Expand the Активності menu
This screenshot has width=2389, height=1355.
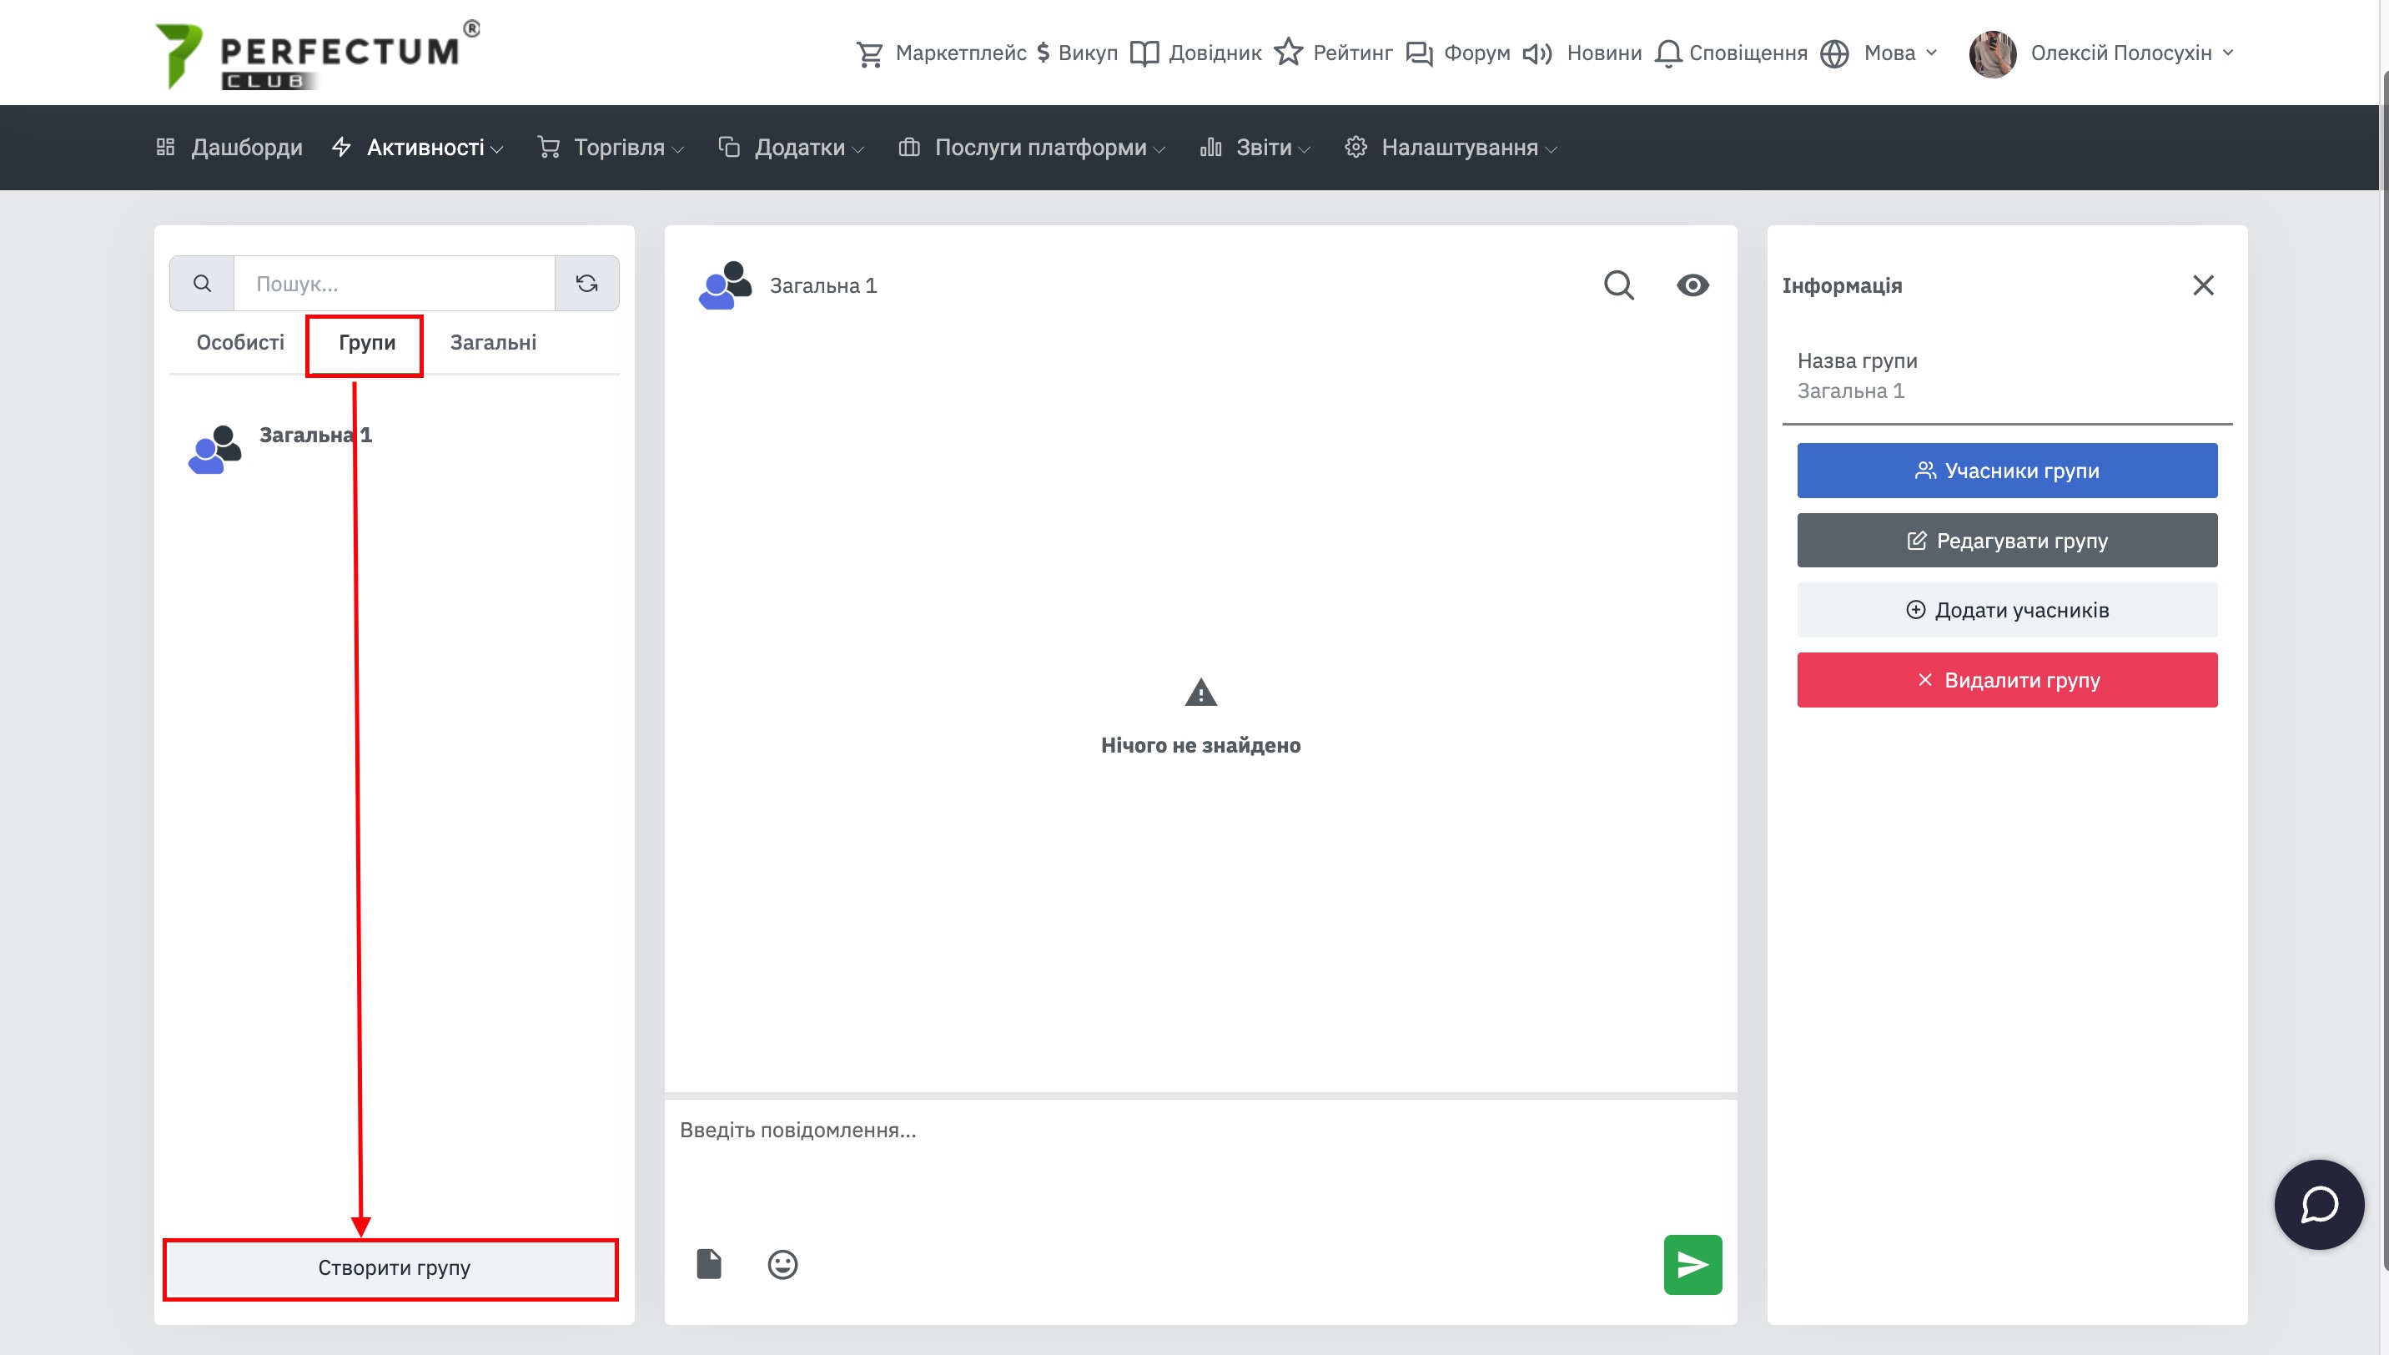point(419,147)
